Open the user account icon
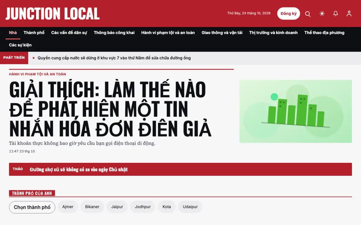 [349, 13]
